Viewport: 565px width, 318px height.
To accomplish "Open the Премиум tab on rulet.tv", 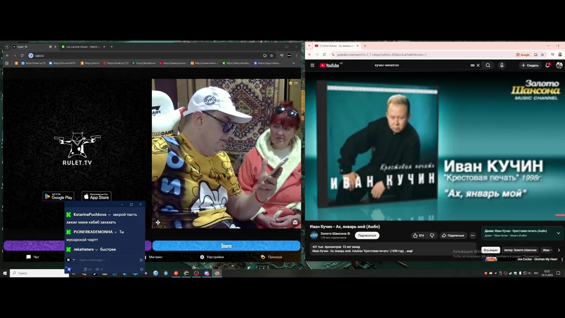I will pyautogui.click(x=271, y=257).
